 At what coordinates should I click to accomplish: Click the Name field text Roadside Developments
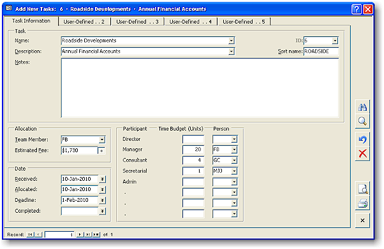[x=89, y=41]
